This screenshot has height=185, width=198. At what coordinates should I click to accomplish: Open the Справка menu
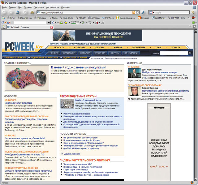click(x=65, y=7)
